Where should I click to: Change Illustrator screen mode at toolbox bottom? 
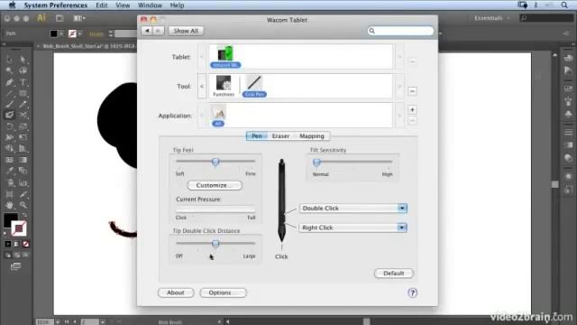click(x=15, y=266)
